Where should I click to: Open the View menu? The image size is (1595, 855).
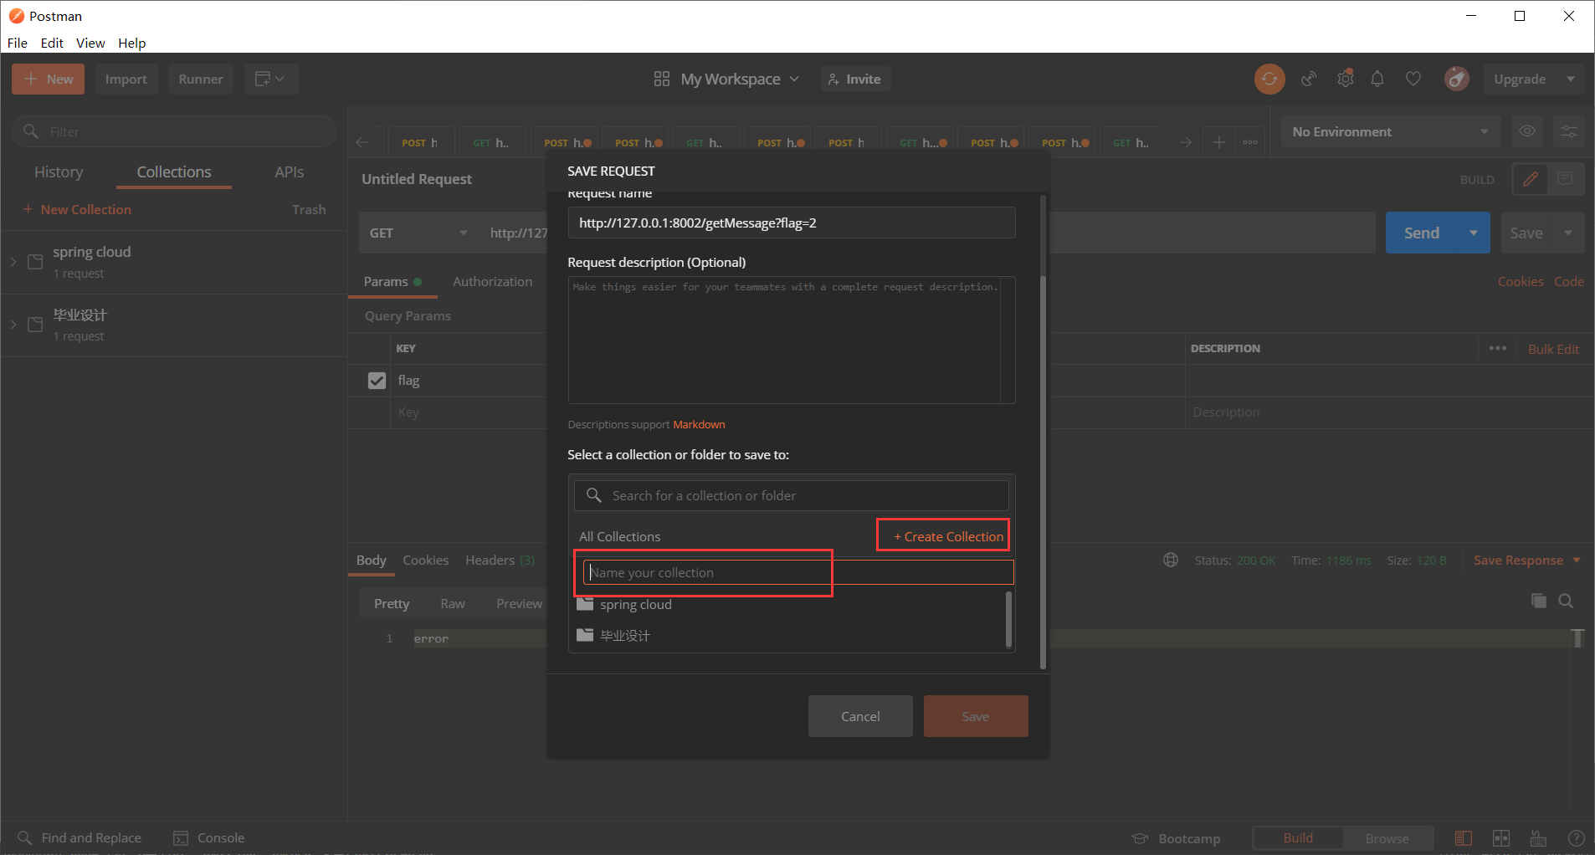pyautogui.click(x=90, y=43)
